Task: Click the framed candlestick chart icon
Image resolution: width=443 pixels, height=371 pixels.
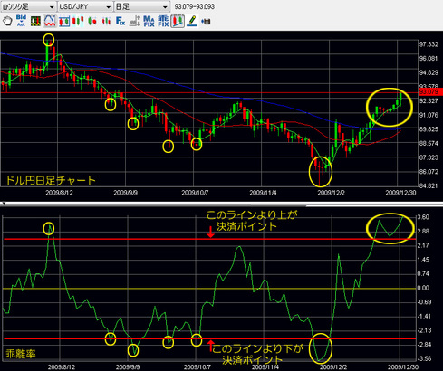Action: (64, 21)
